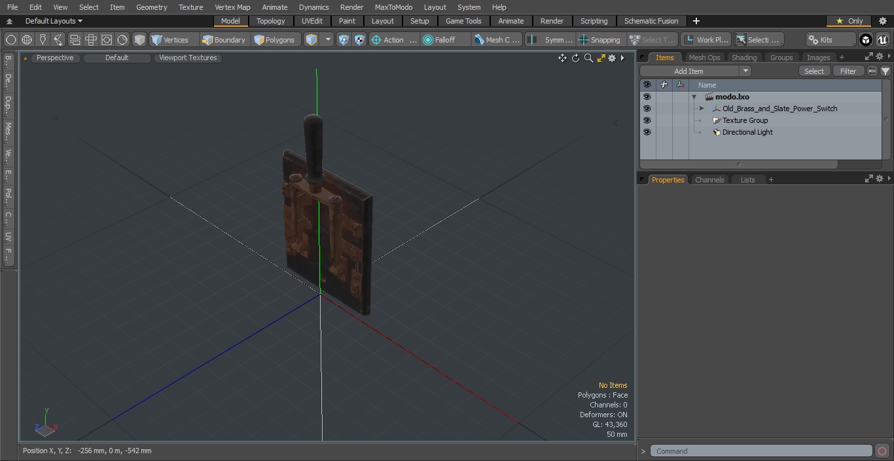Open the Vertex Map menu

point(232,7)
